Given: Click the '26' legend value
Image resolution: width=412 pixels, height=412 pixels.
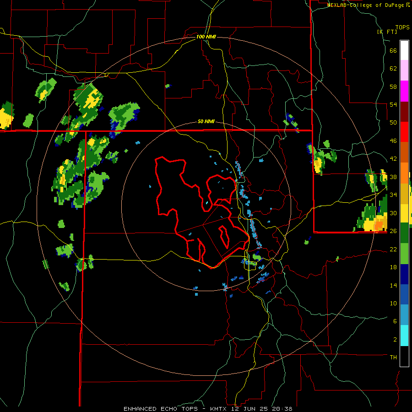Looking at the screenshot, I should click(393, 231).
